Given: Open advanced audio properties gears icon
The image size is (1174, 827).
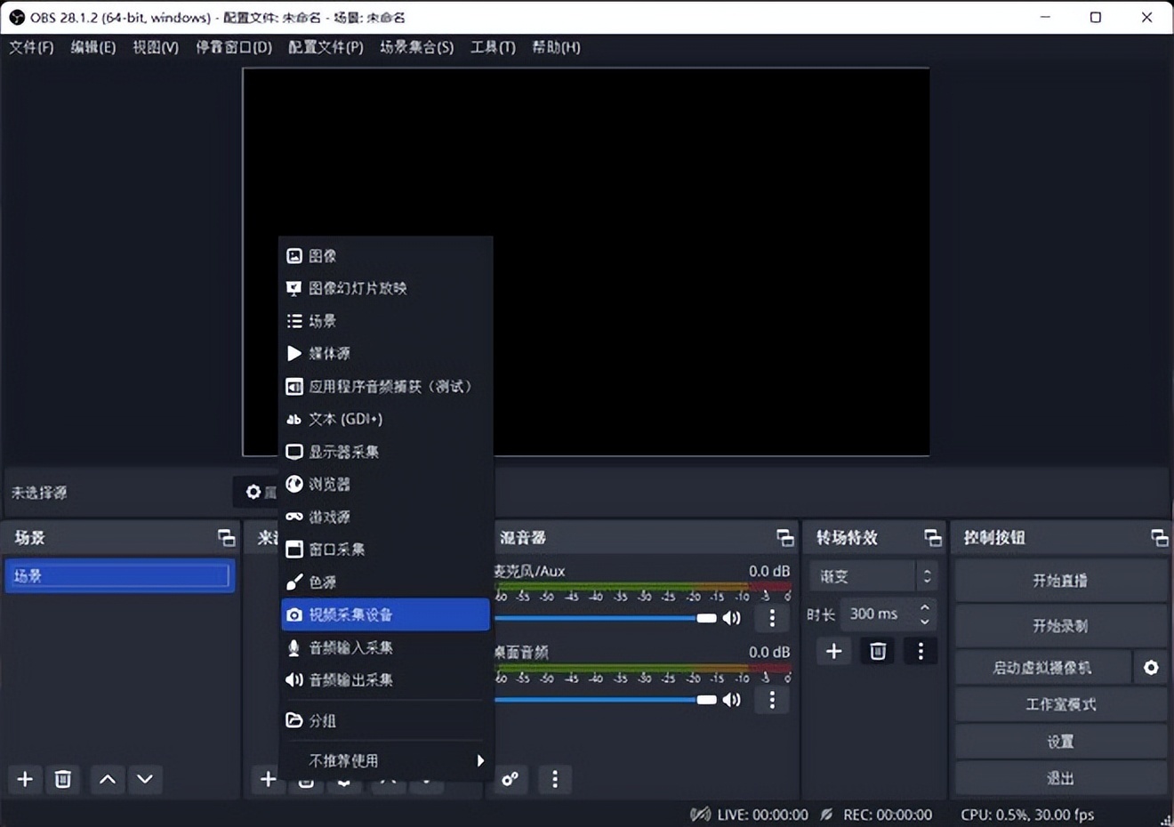Looking at the screenshot, I should pos(511,780).
